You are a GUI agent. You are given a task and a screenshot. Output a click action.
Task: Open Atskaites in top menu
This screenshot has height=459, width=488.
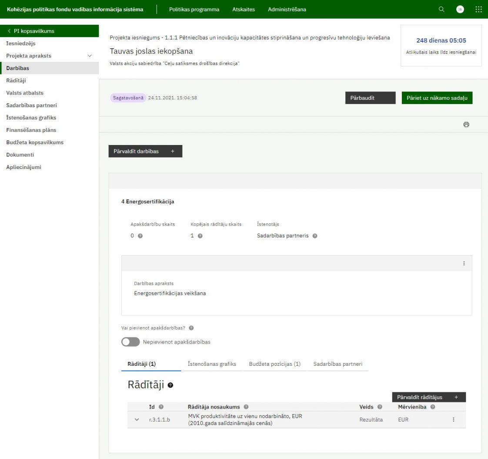point(244,10)
